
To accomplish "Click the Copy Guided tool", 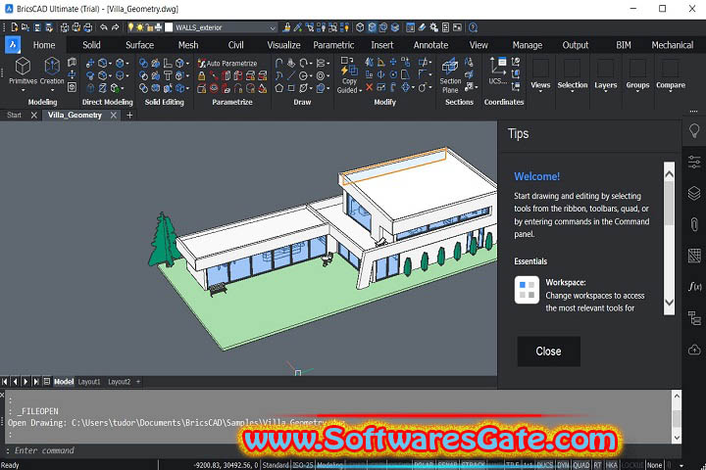I will (349, 74).
